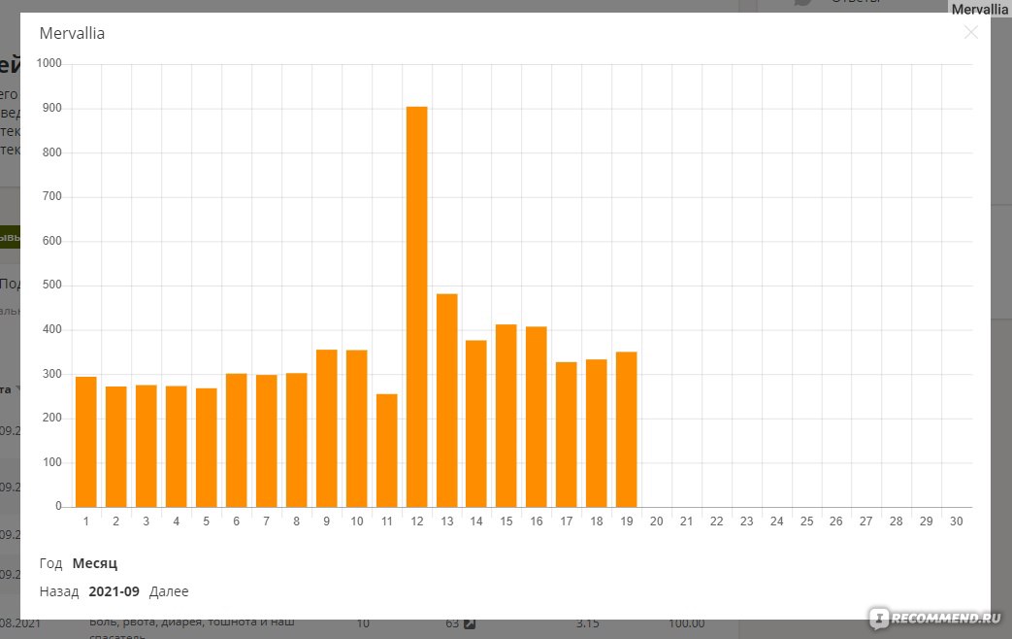Select the bar for day 9
This screenshot has height=639, width=1012.
click(x=327, y=428)
